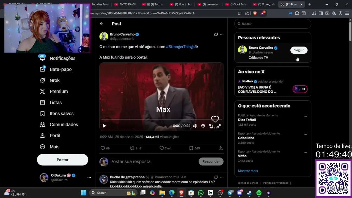Mute the video audio
Image resolution: width=352 pixels, height=198 pixels.
tap(195, 126)
